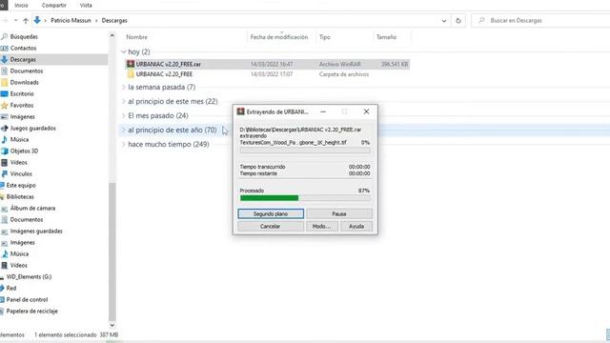Click the WinRAR icon of URBANIAC v2.20_FREE.rar

131,64
